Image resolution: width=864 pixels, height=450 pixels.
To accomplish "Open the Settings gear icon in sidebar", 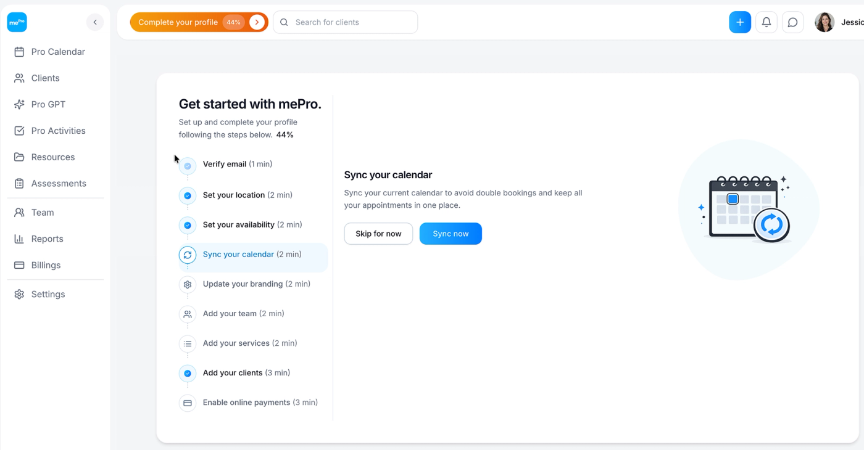I will click(19, 295).
